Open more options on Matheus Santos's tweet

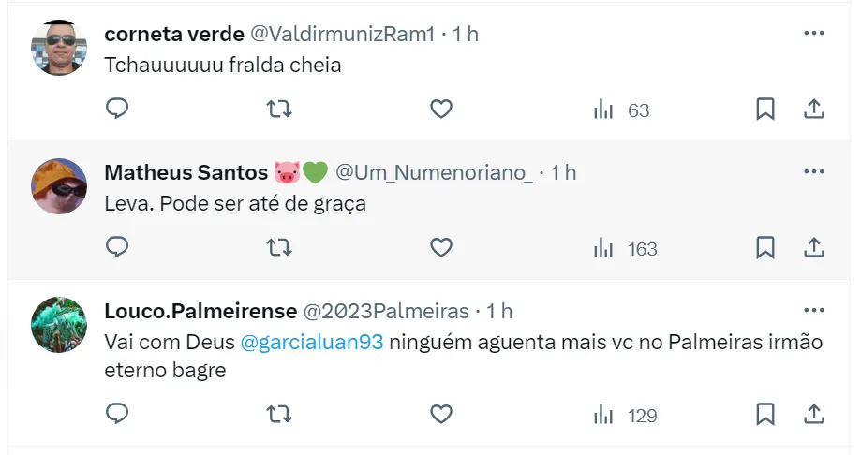(x=814, y=171)
